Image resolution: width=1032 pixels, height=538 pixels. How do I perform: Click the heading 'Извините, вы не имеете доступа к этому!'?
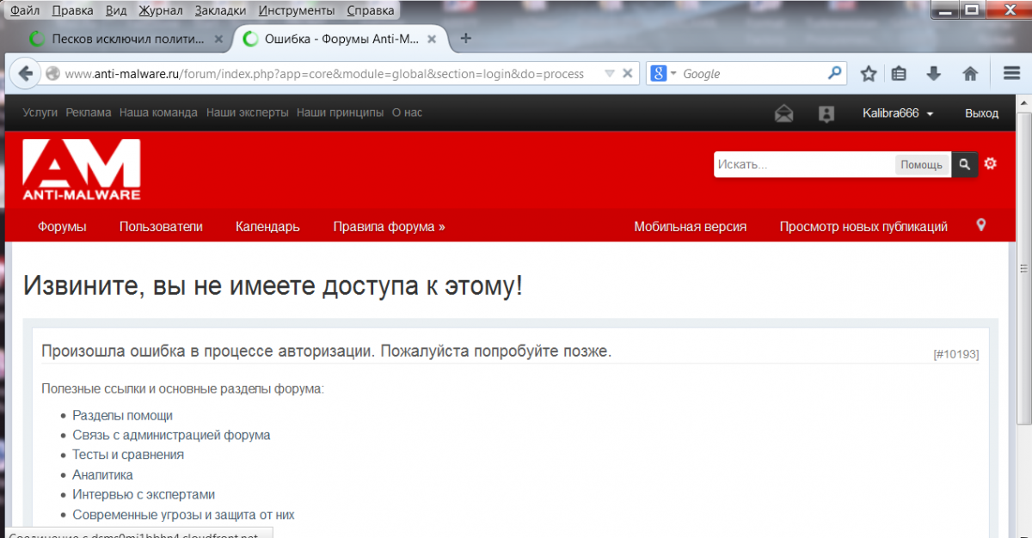(273, 286)
